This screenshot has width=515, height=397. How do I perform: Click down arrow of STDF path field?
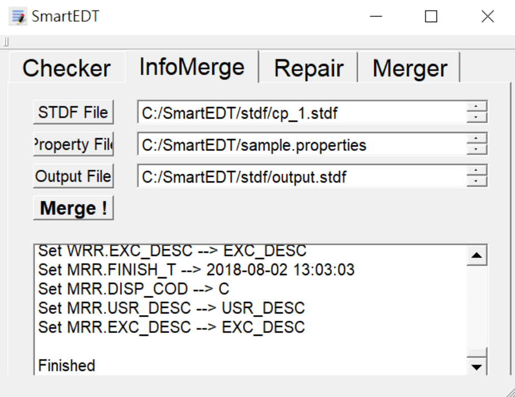(x=476, y=117)
